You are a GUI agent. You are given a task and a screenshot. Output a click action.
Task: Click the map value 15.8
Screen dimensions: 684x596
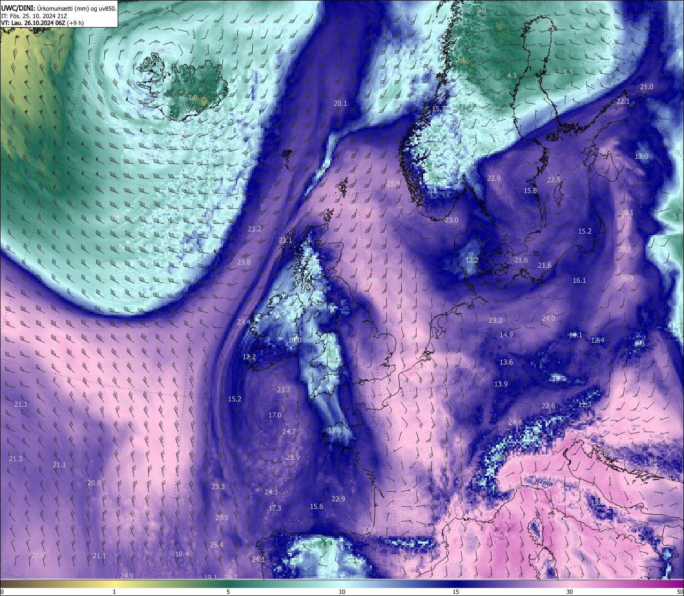point(530,190)
